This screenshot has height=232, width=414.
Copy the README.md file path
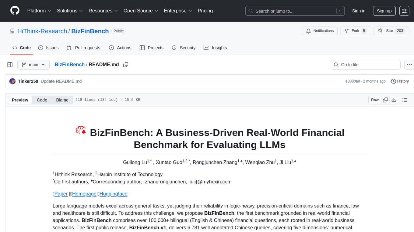coord(125,65)
